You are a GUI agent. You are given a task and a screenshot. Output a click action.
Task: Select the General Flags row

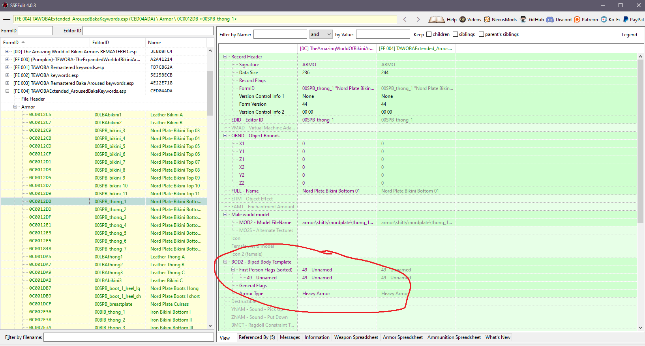(428, 286)
